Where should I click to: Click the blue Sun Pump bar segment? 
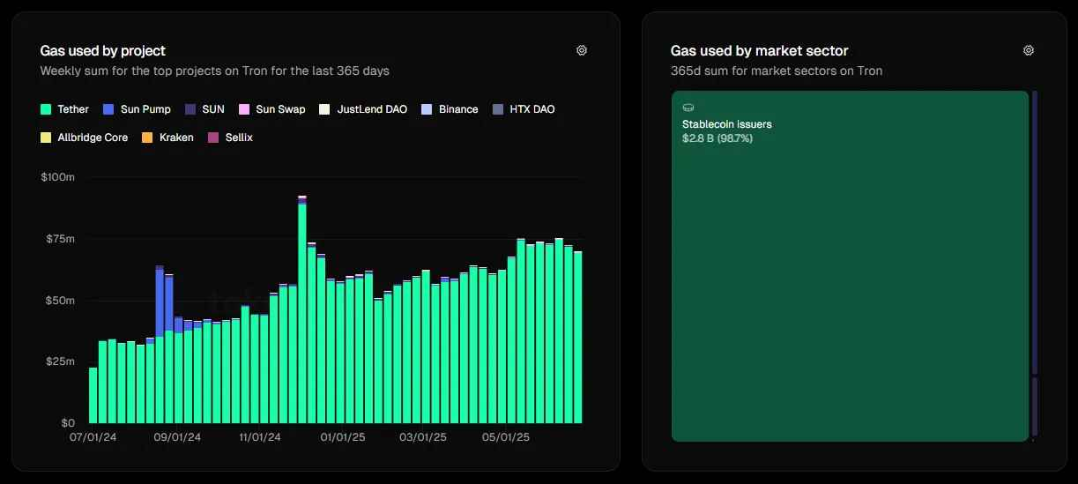click(x=160, y=302)
